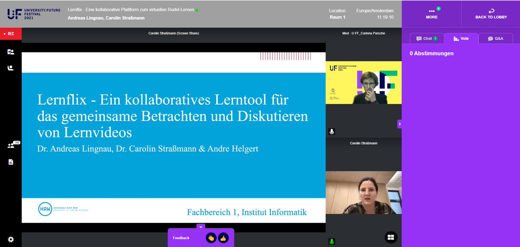Screen dimensions: 520x247
Task: Open the Q&A tab
Action: pyautogui.click(x=495, y=38)
